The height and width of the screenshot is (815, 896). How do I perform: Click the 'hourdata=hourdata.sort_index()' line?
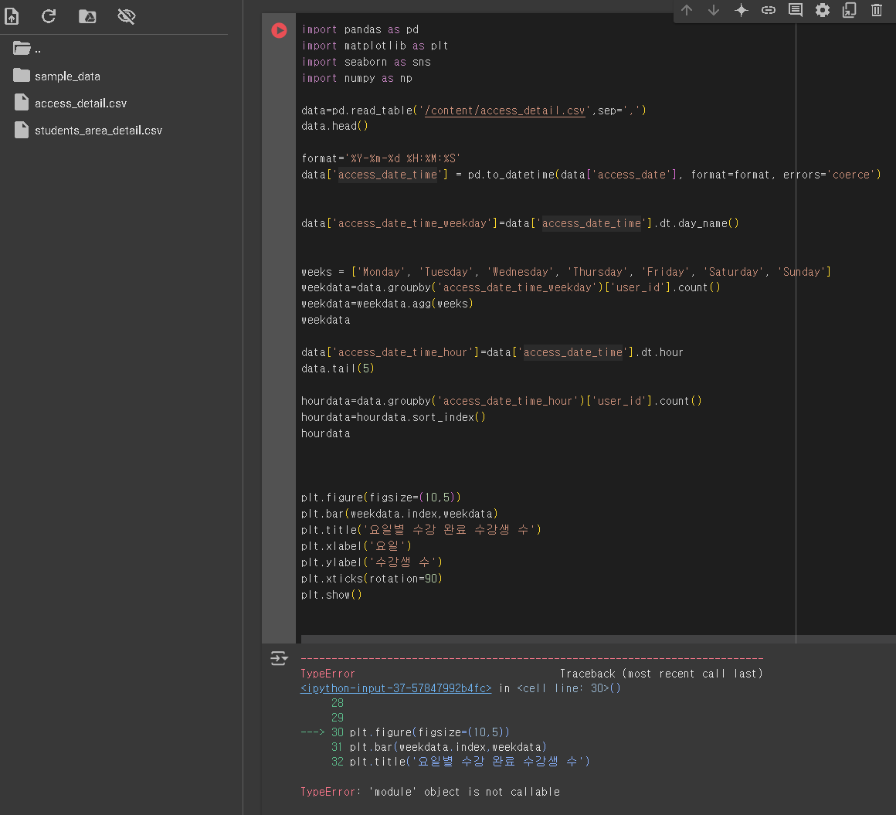[393, 417]
